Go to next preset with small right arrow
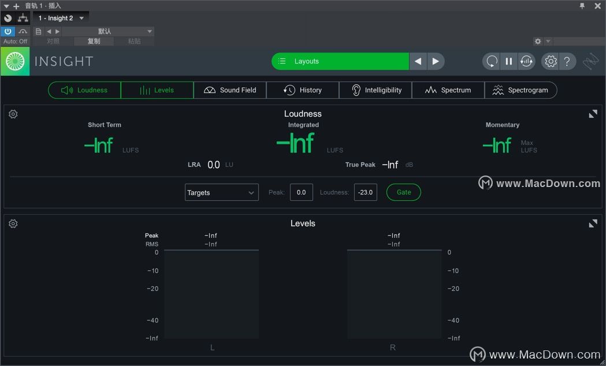The width and height of the screenshot is (606, 366). (57, 32)
